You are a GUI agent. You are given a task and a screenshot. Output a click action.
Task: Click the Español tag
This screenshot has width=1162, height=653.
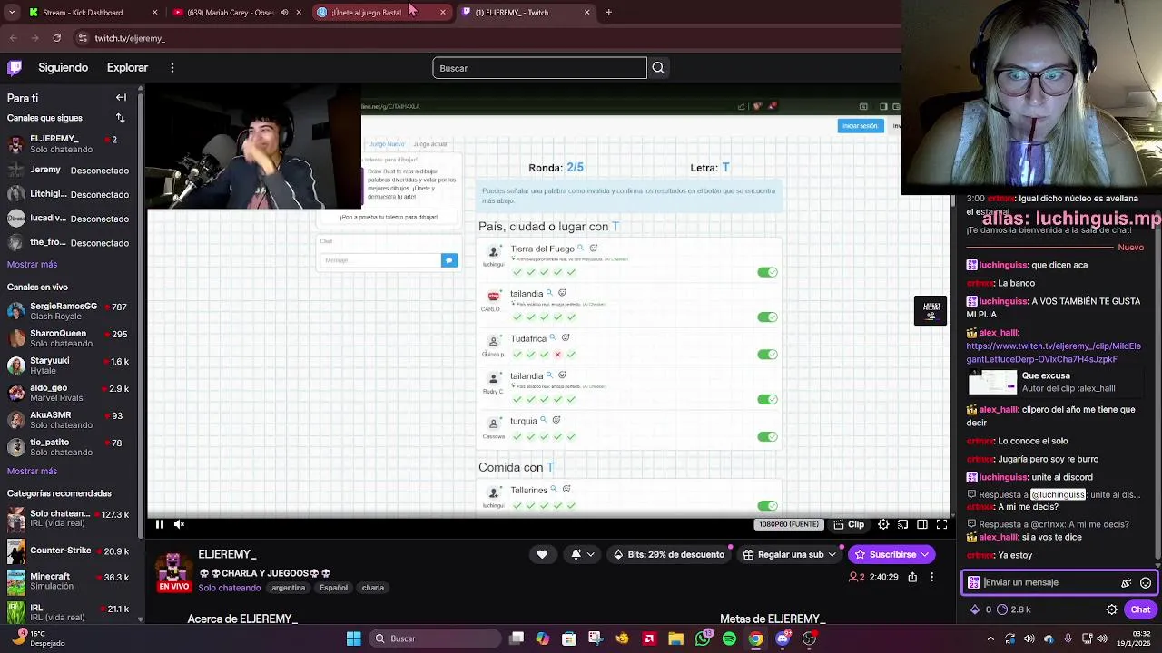pos(333,588)
